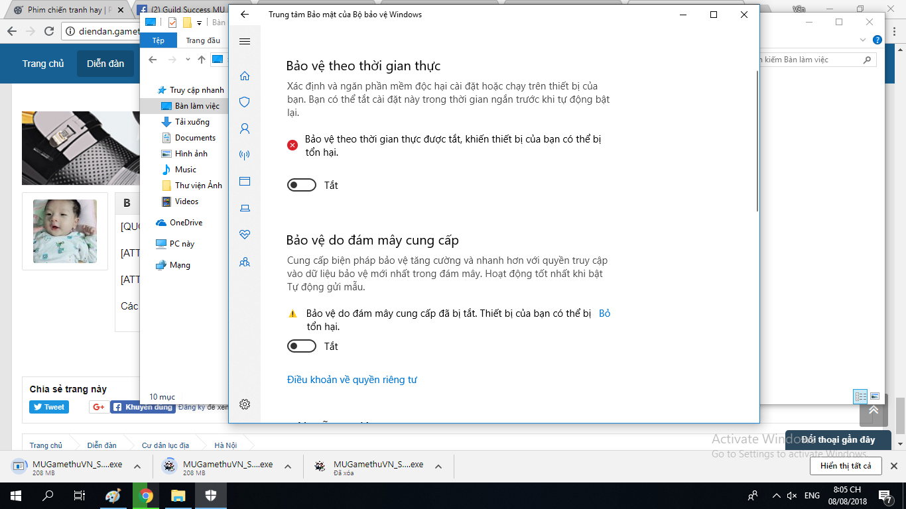Viewport: 906px width, 509px height.
Task: Click Trang chủ in forum navigation bar
Action: (x=43, y=64)
